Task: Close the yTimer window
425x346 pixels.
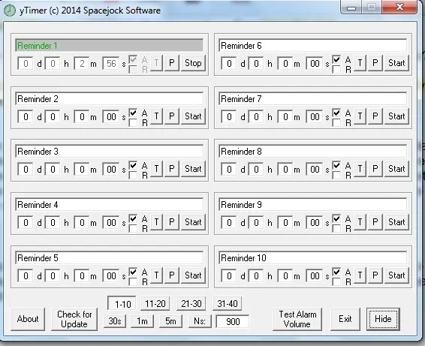Action: [x=399, y=7]
